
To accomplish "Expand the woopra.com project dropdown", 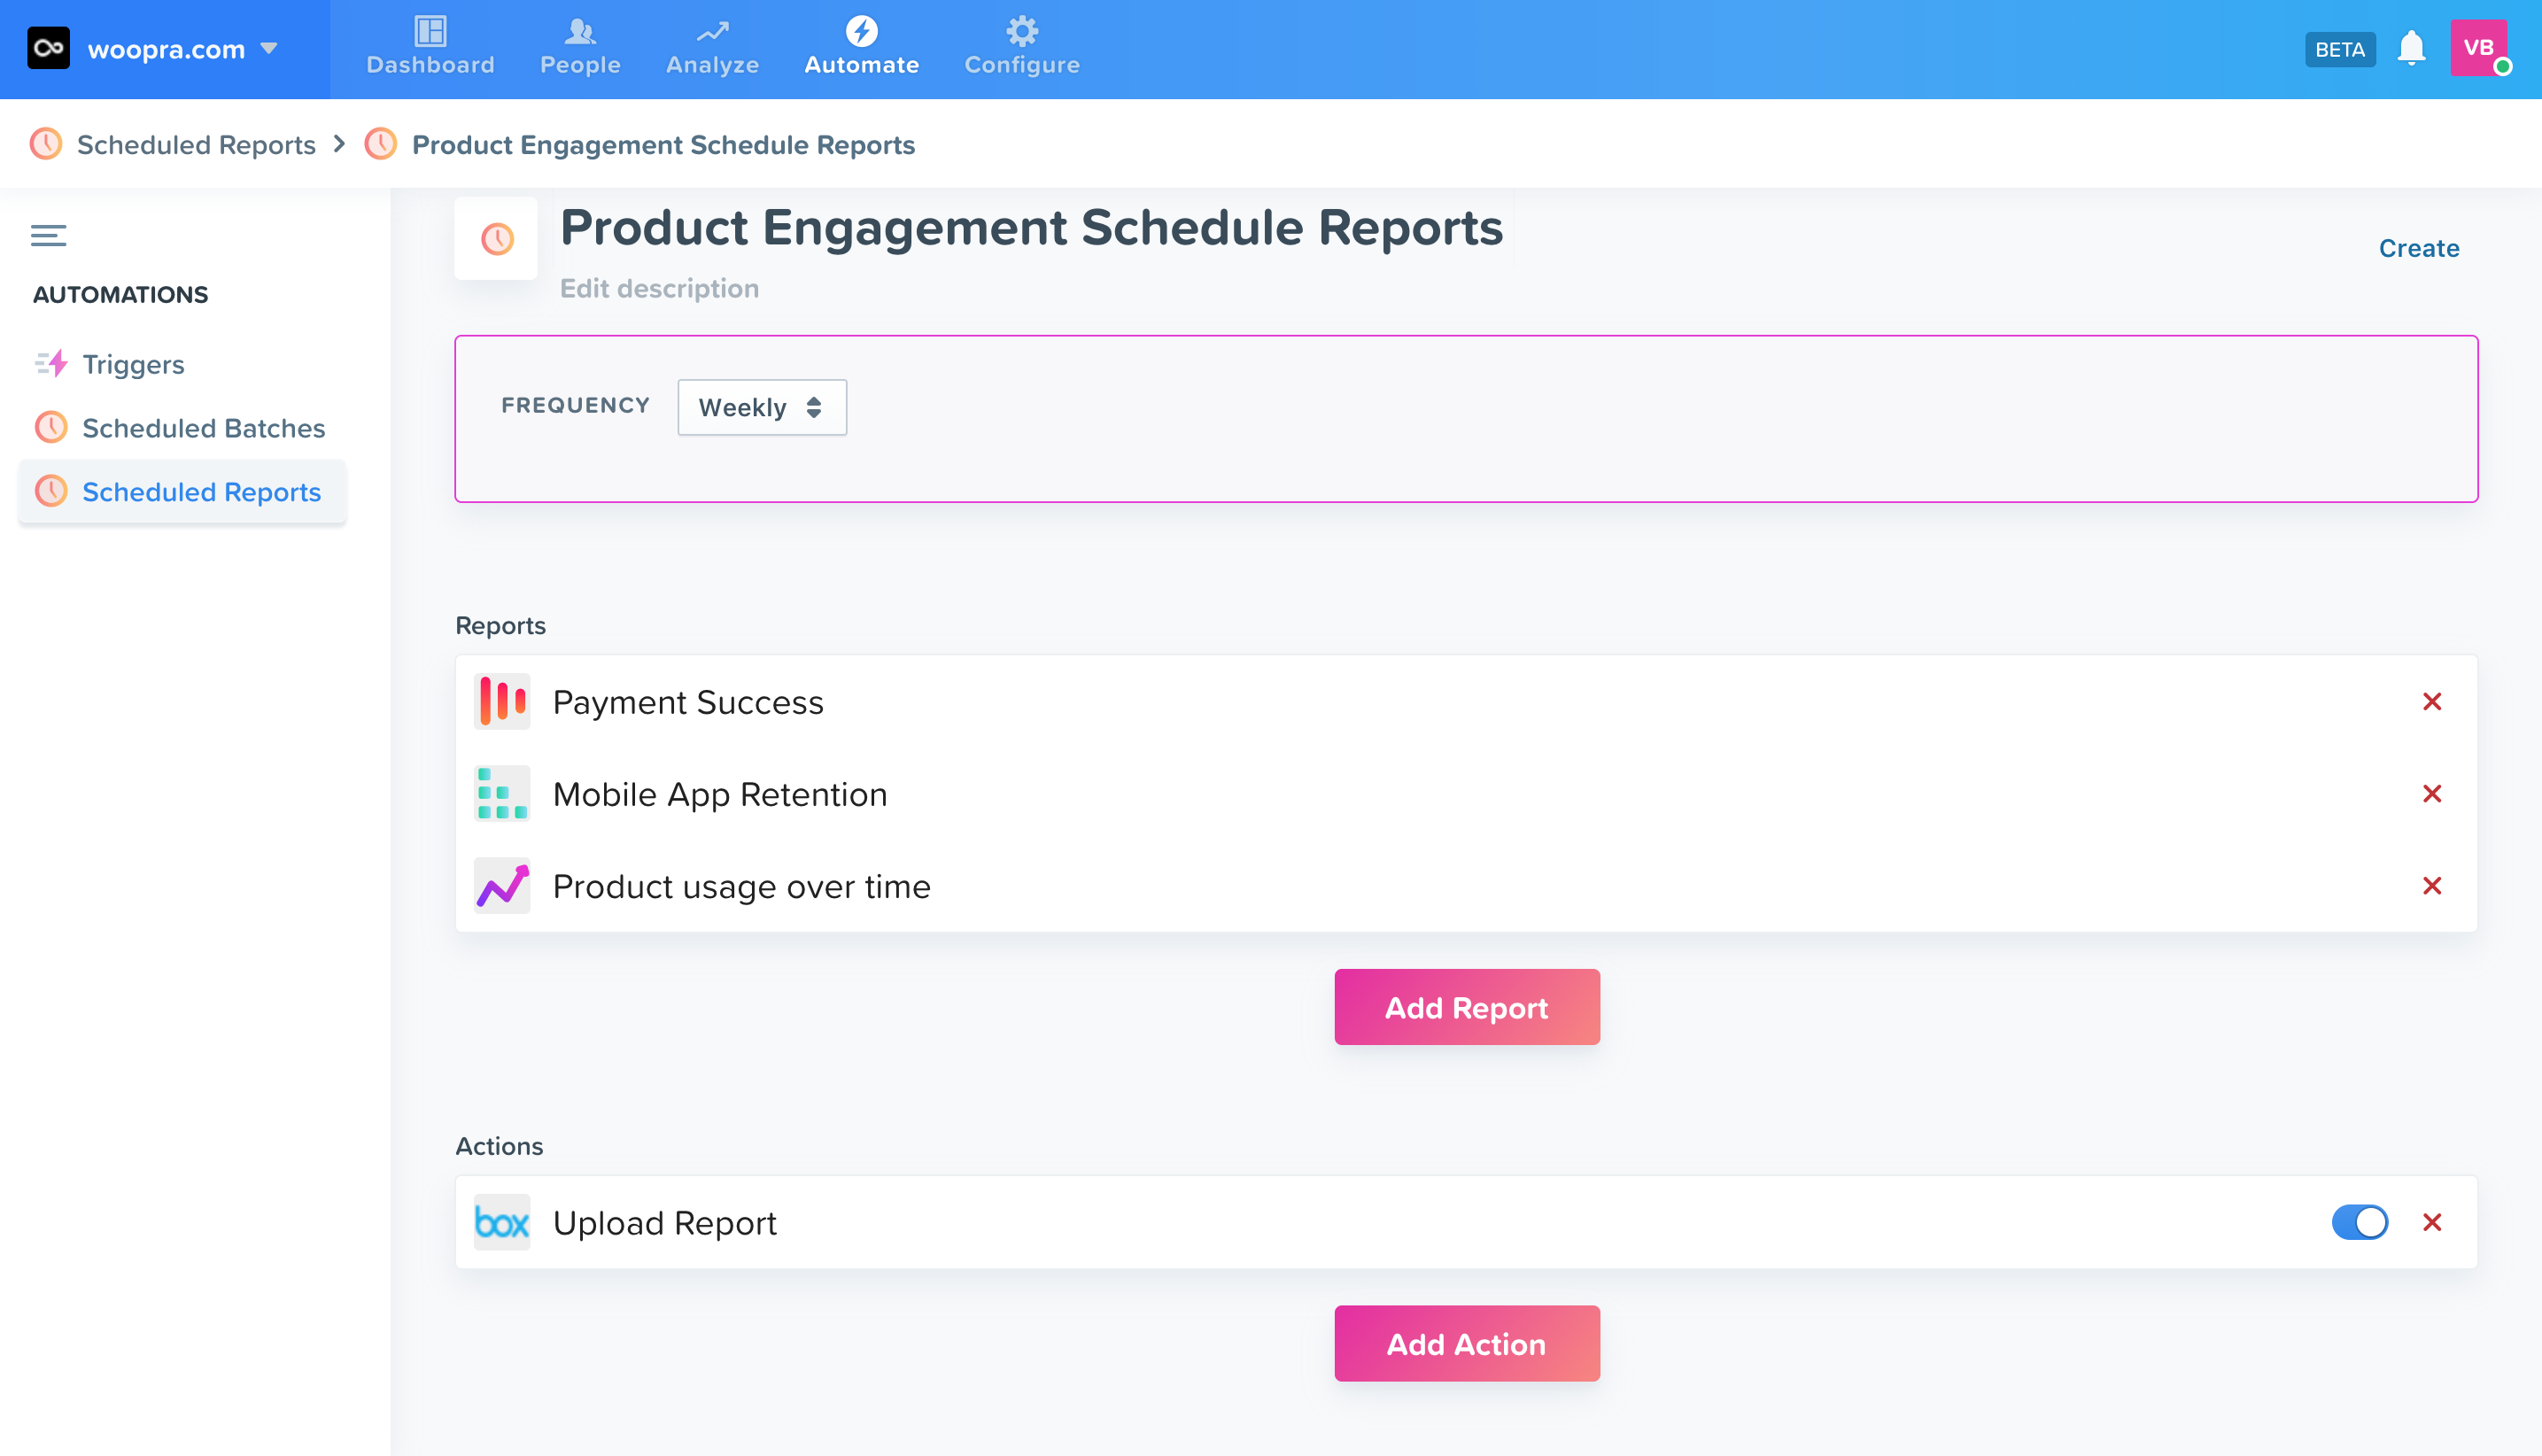I will 268,48.
